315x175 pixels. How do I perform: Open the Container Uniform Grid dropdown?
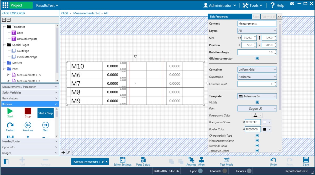point(257,70)
